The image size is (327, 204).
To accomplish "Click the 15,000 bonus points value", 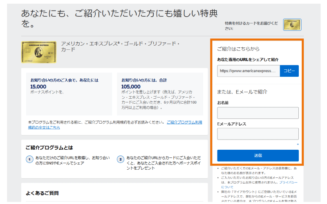I will 38,86.
